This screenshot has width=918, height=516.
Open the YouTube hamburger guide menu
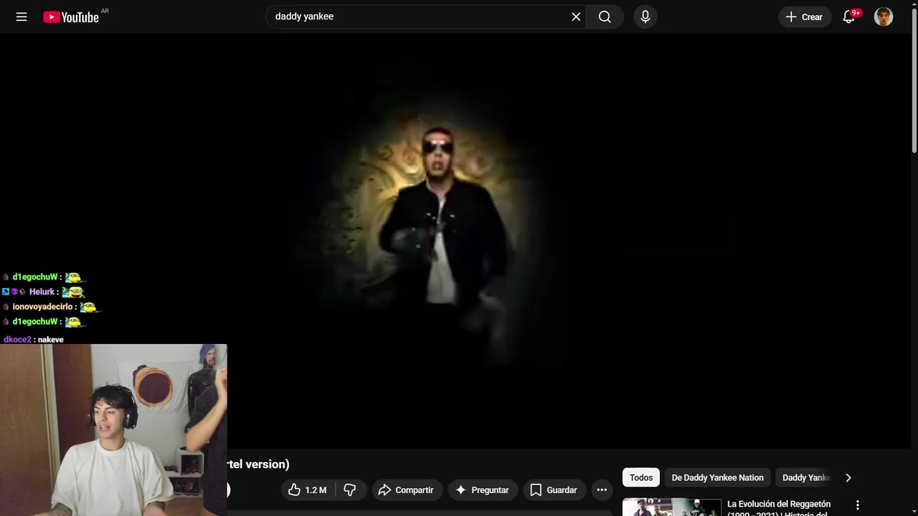point(22,16)
